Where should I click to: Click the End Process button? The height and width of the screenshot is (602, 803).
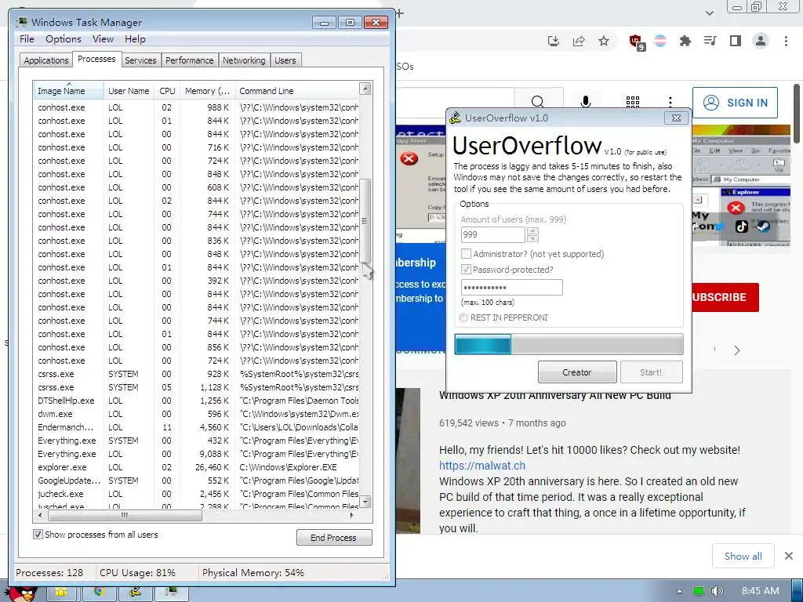[334, 538]
